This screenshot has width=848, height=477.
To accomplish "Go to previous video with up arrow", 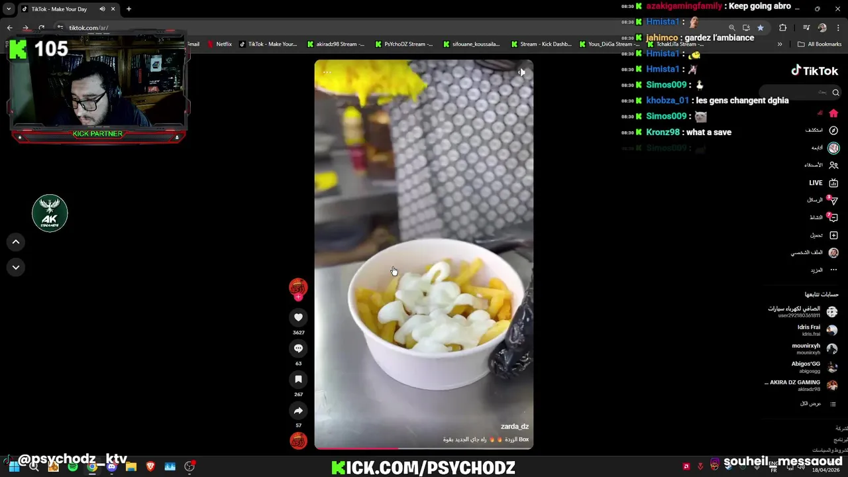I will (16, 242).
